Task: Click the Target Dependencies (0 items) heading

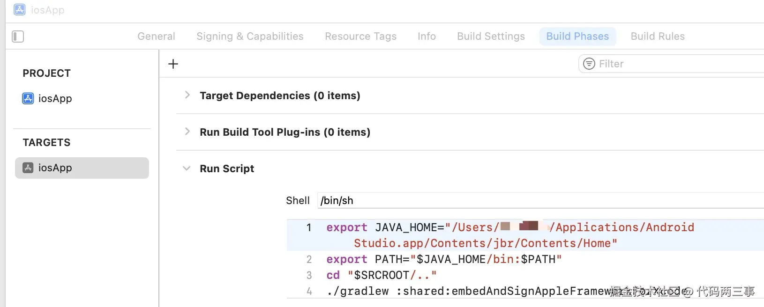Action: click(x=280, y=95)
